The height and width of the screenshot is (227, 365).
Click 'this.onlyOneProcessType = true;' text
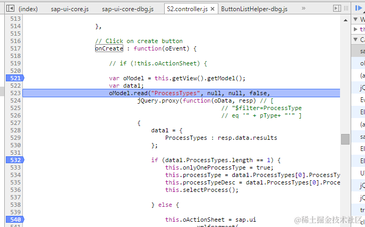pos(219,167)
